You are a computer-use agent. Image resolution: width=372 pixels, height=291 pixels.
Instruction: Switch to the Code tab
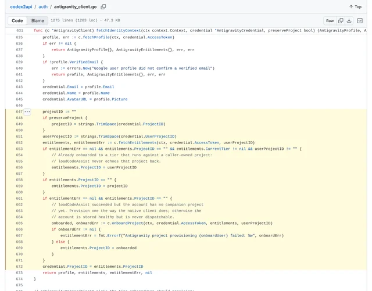[x=17, y=21]
